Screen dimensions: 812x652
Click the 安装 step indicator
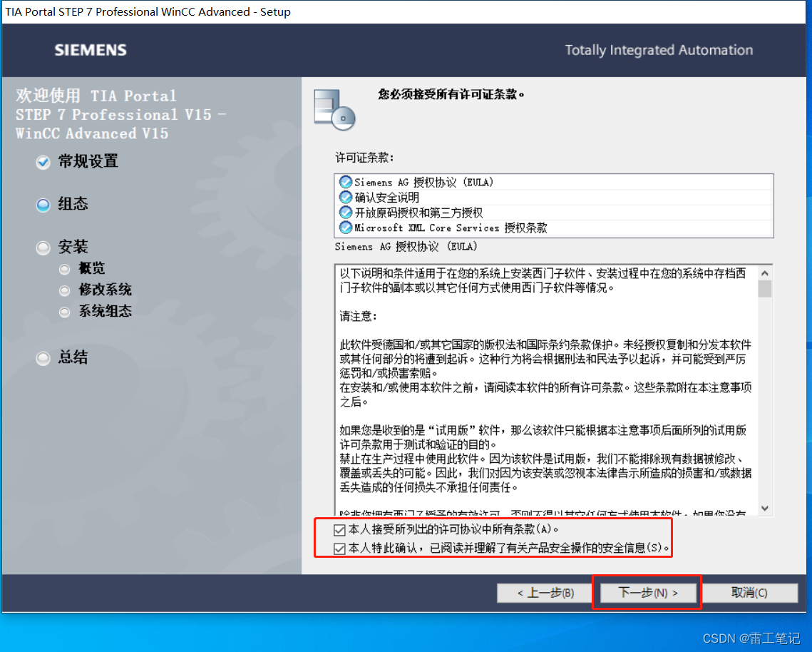pos(43,248)
